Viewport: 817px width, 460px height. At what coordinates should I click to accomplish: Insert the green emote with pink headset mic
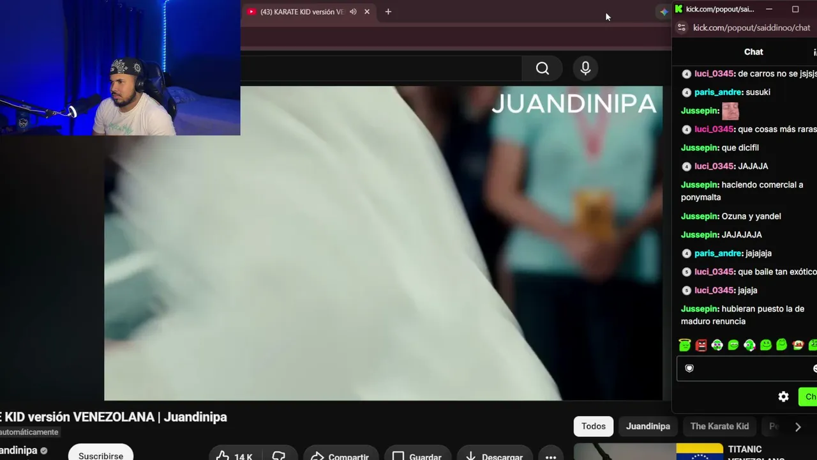click(749, 345)
